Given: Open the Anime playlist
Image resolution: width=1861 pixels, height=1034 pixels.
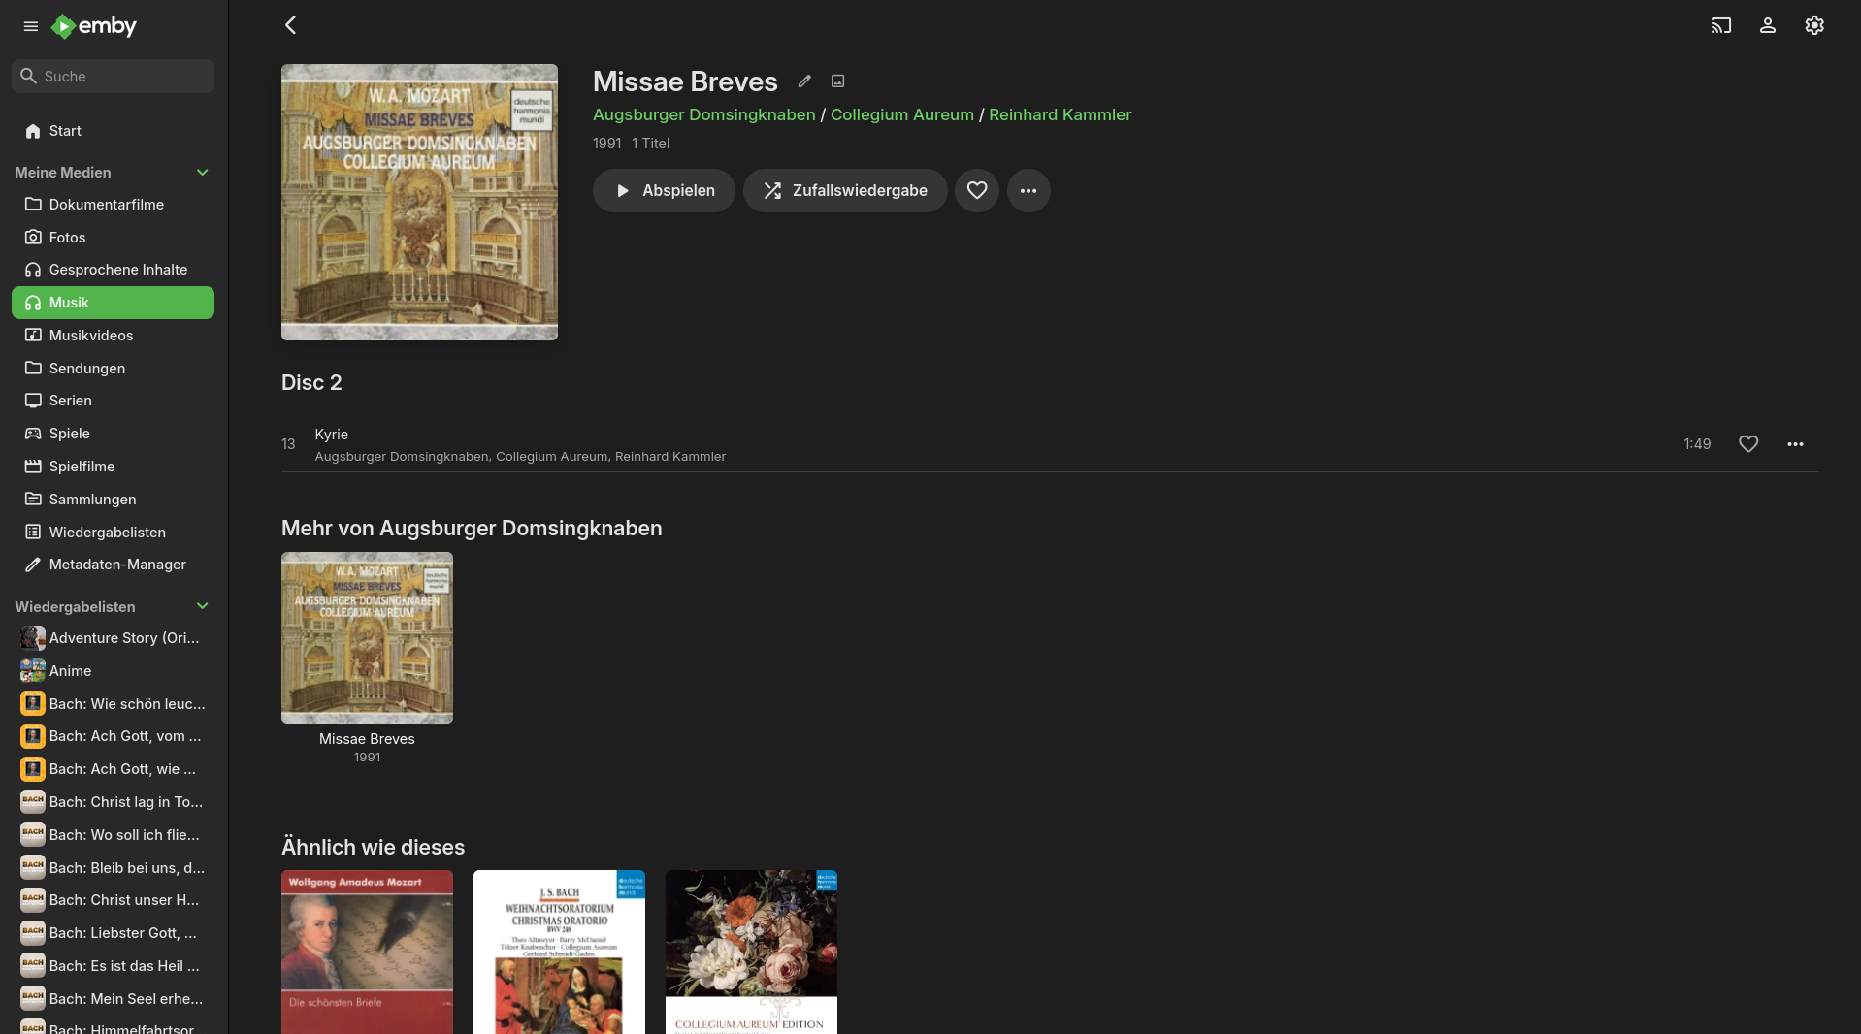Looking at the screenshot, I should (113, 671).
